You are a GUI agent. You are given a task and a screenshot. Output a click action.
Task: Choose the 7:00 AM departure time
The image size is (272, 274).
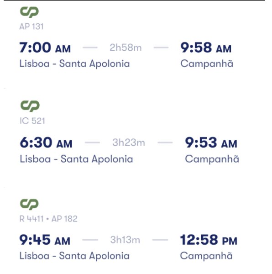click(45, 47)
